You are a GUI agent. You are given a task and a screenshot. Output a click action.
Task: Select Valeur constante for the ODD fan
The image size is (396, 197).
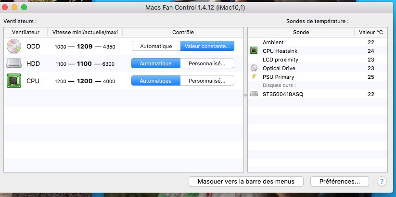click(x=207, y=46)
